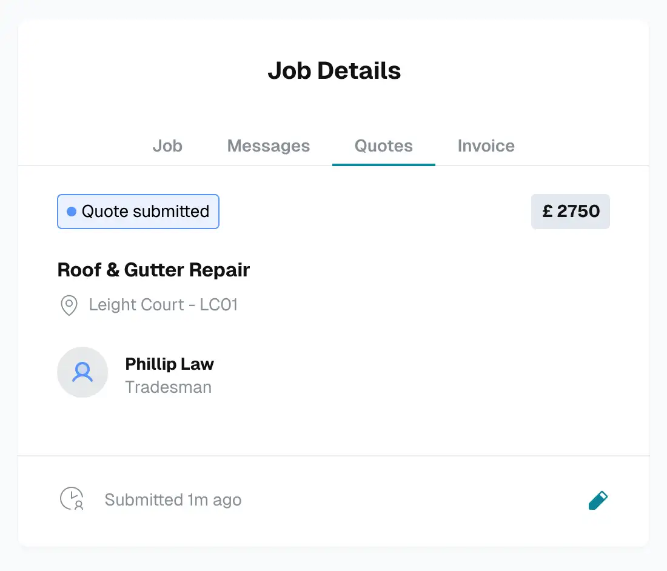Viewport: 667px width, 571px height.
Task: Click the Submitted 1m ago timestamp
Action: click(173, 499)
